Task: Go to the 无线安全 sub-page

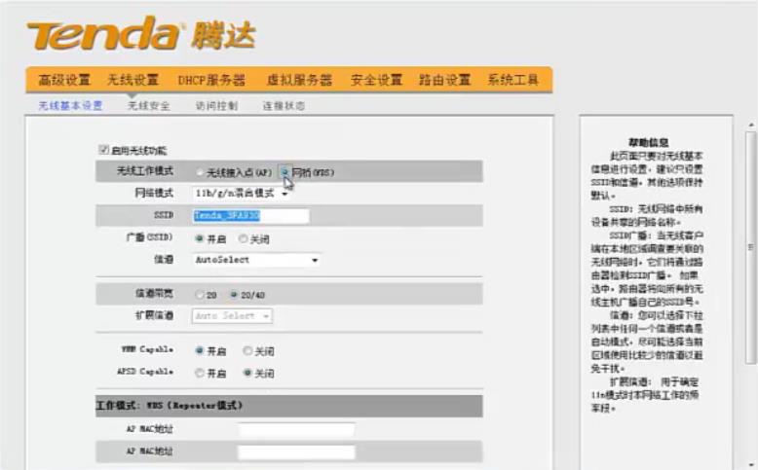Action: click(x=148, y=105)
